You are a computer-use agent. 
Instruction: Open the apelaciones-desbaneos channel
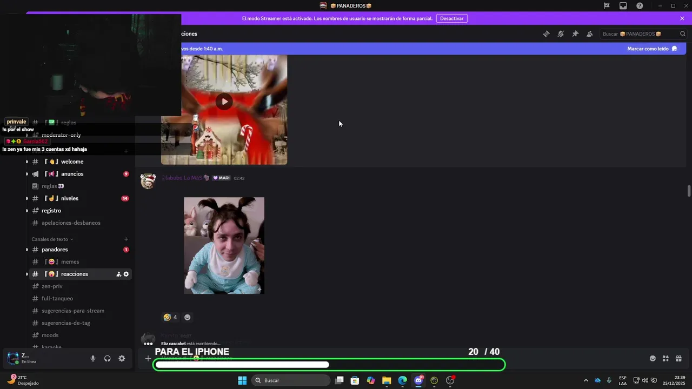(x=71, y=223)
